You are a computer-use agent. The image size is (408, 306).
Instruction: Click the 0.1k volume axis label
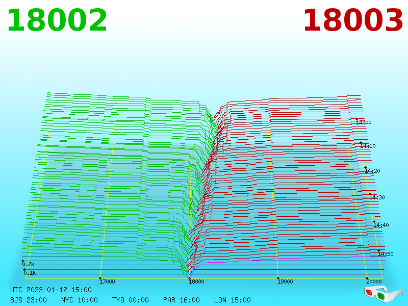pos(30,273)
